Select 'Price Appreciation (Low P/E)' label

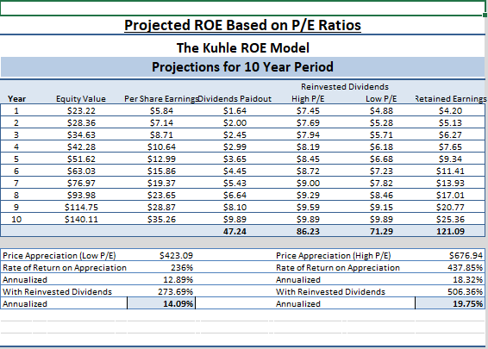click(59, 256)
